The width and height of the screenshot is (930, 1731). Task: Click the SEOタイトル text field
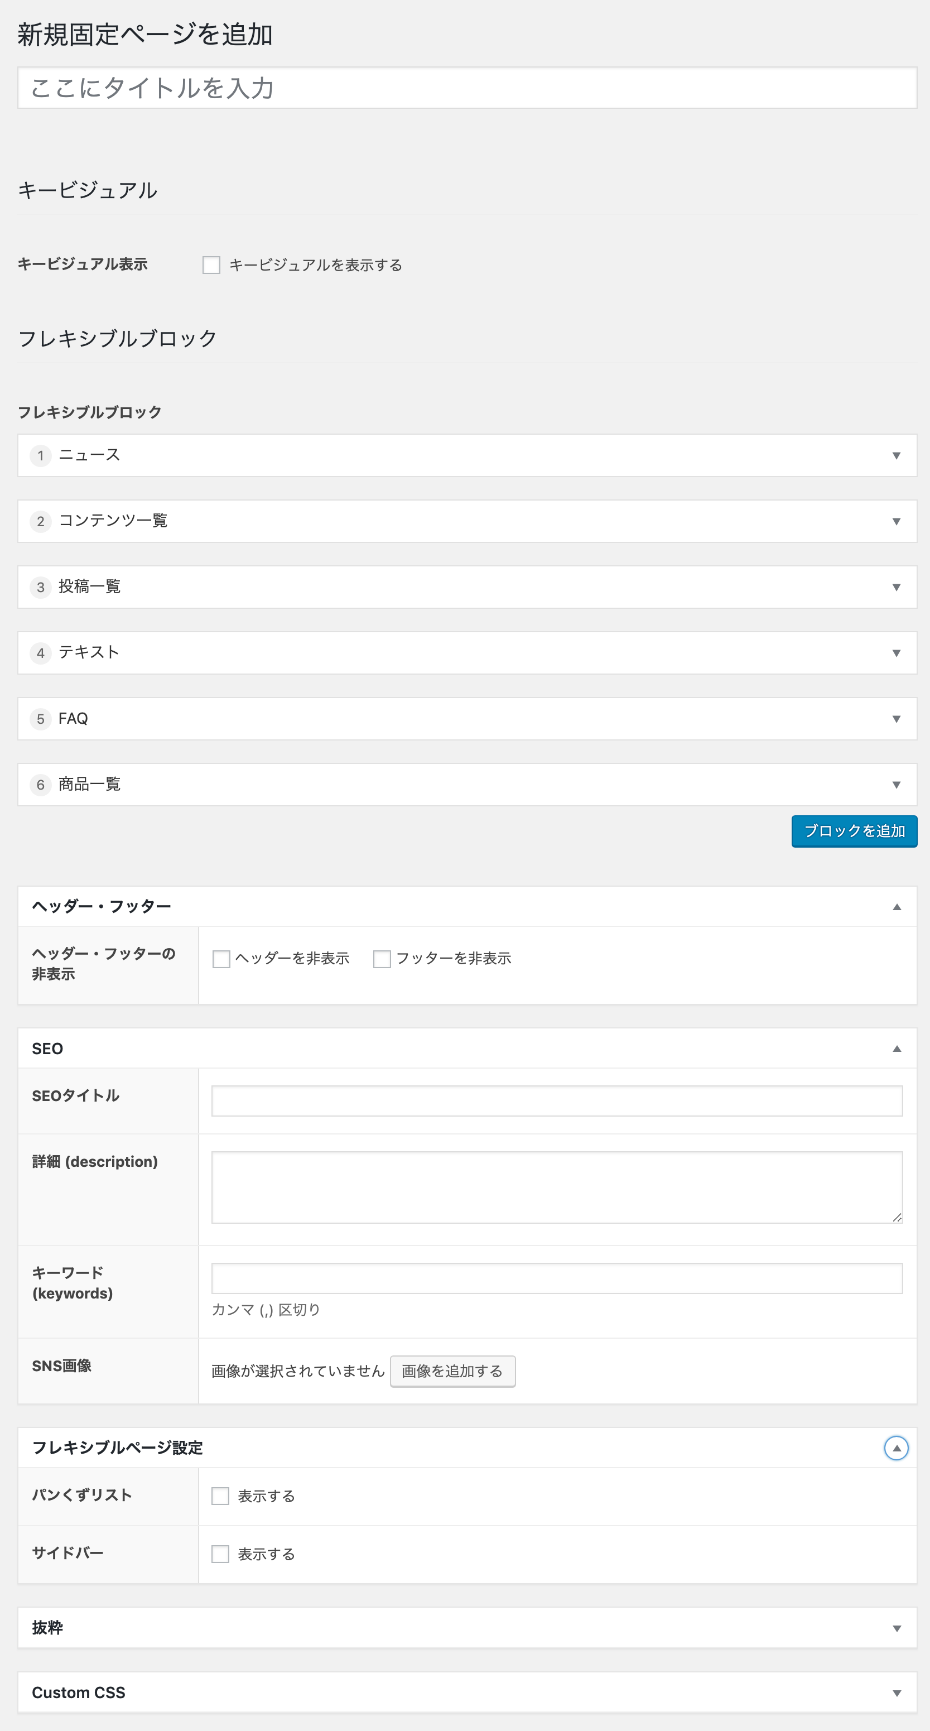point(556,1102)
